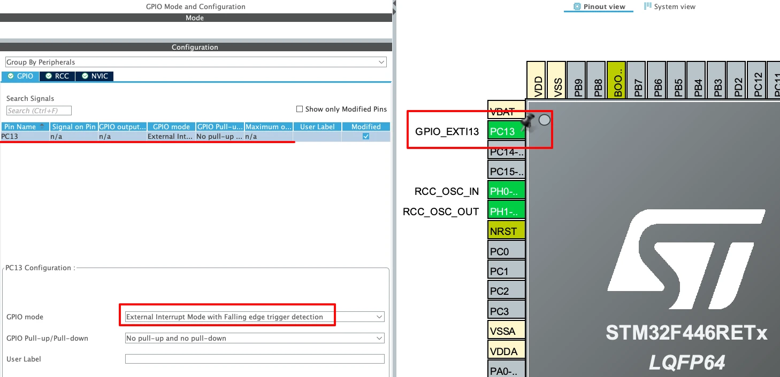Click the PC12 pin on the chip

756,80
